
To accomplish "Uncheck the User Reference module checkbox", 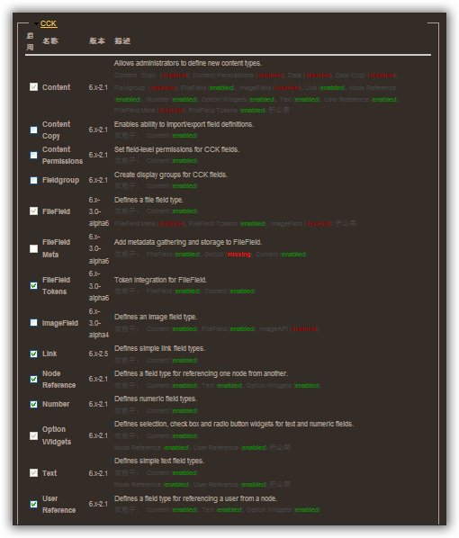I will pyautogui.click(x=33, y=505).
